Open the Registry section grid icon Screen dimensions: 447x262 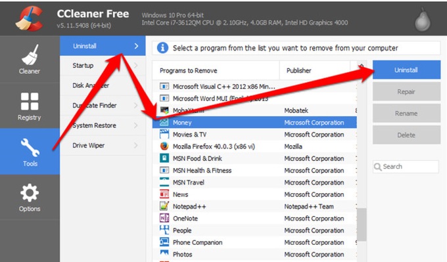pyautogui.click(x=30, y=101)
